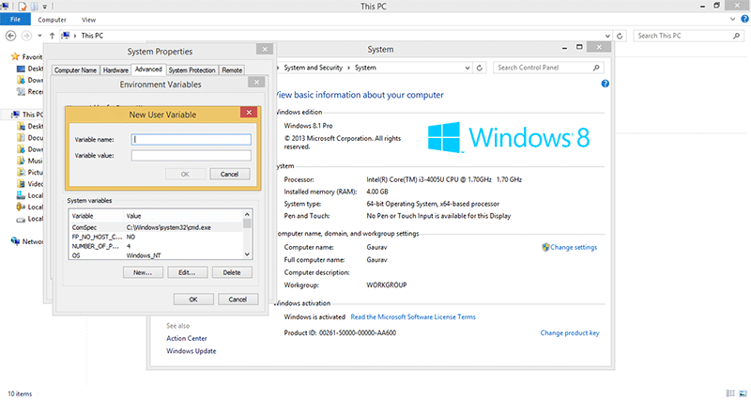Image resolution: width=751 pixels, height=400 pixels.
Task: Click the This PC breadcrumb in address bar
Action: tap(92, 36)
